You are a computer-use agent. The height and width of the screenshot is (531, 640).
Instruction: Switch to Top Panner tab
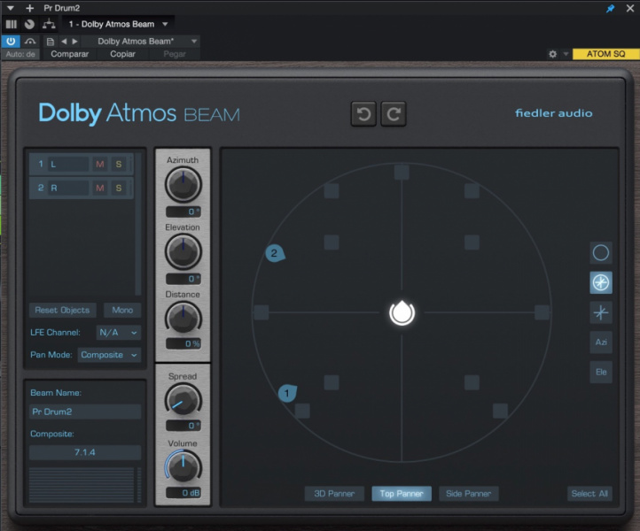pyautogui.click(x=402, y=494)
